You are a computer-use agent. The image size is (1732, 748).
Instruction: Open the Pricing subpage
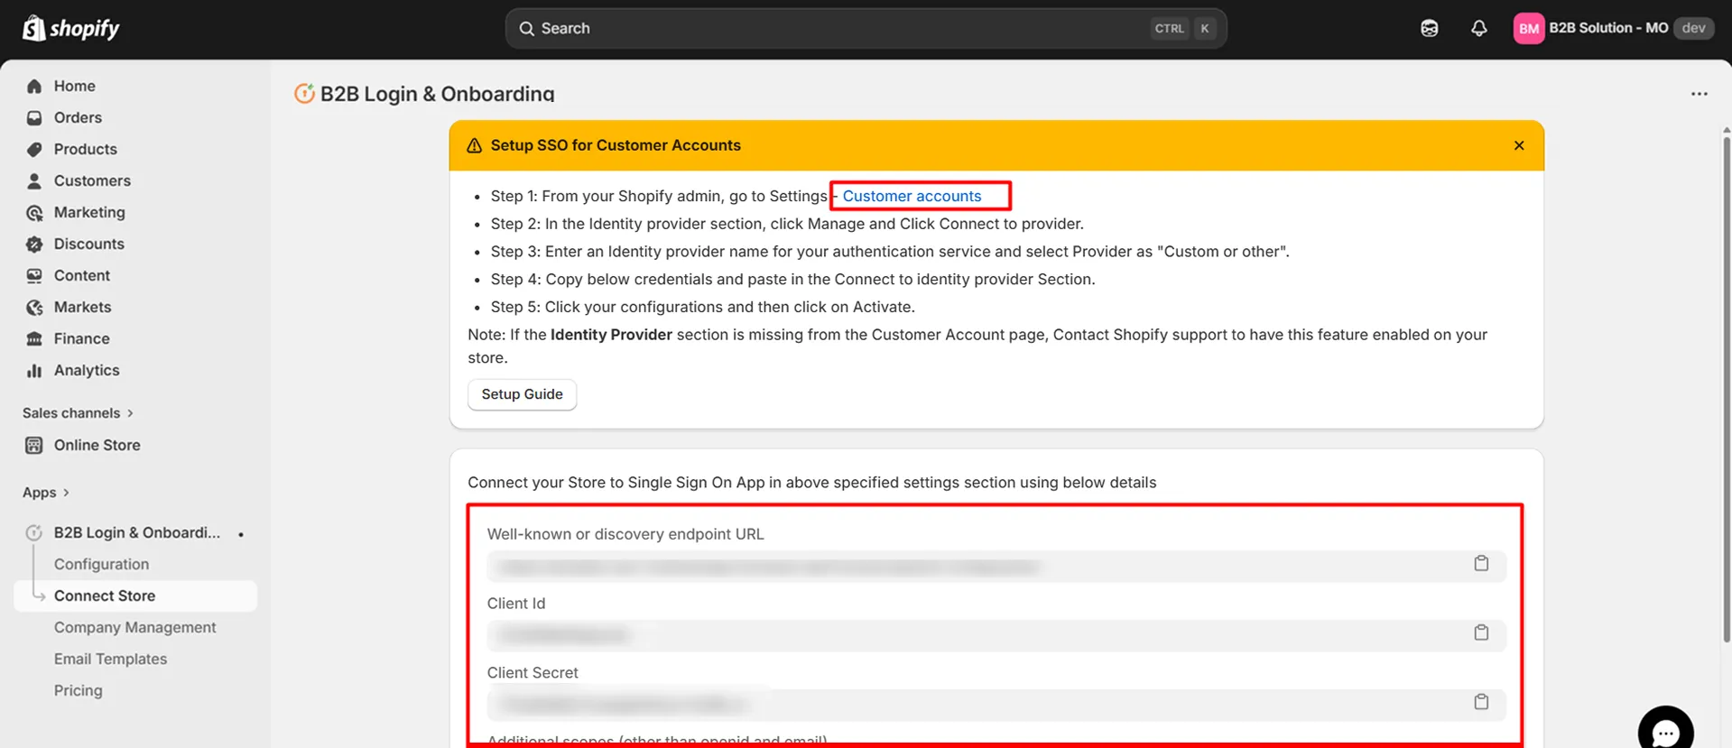coord(78,690)
